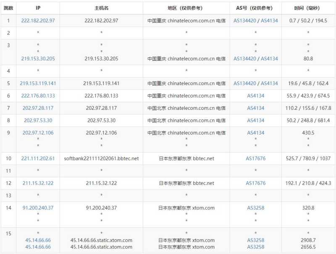Open the IP link 222.182.202.97

[x=38, y=20]
